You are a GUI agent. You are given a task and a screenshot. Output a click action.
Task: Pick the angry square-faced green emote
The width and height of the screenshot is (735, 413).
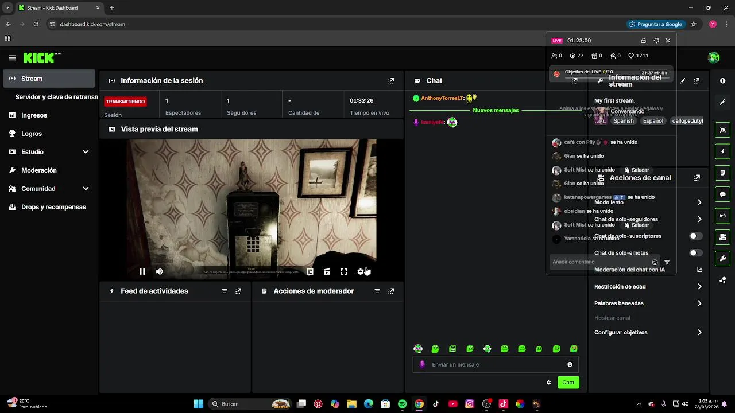click(x=452, y=349)
